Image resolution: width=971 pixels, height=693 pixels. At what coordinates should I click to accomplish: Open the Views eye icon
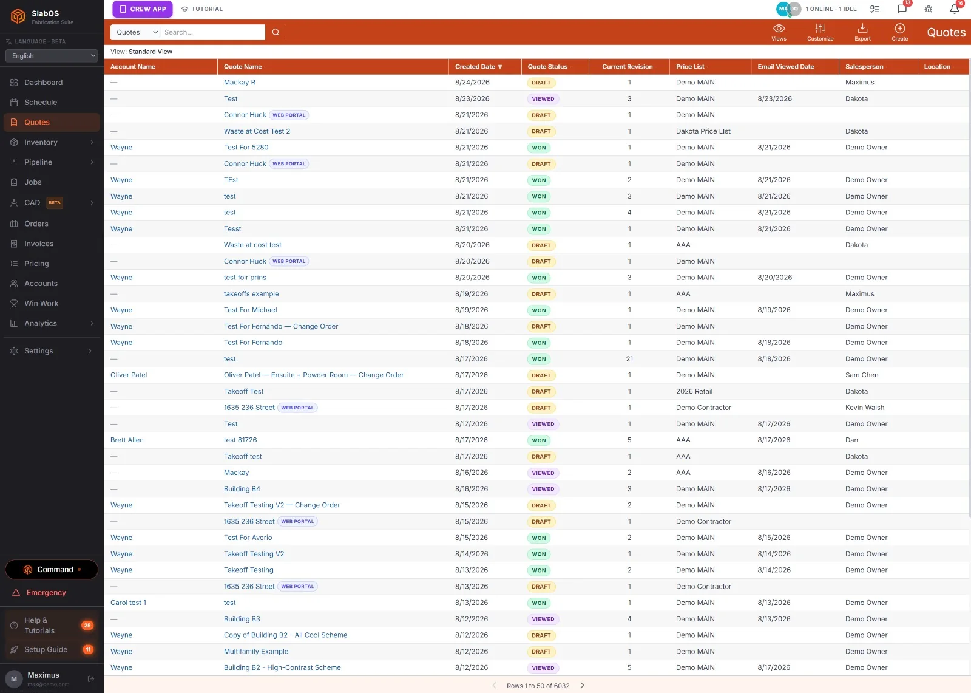pyautogui.click(x=779, y=29)
